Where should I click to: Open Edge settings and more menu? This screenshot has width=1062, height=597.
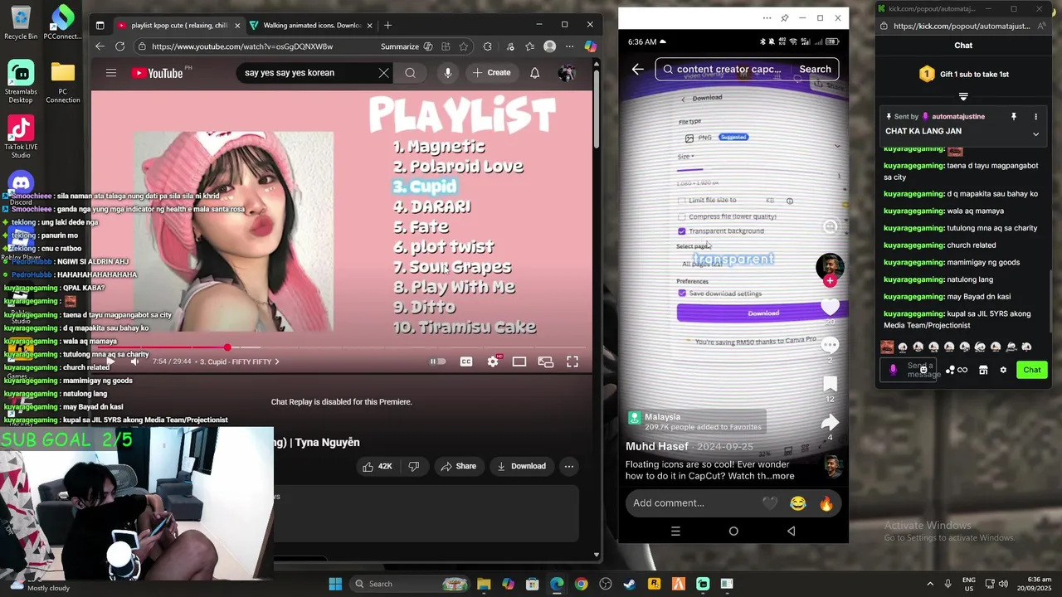click(x=569, y=46)
